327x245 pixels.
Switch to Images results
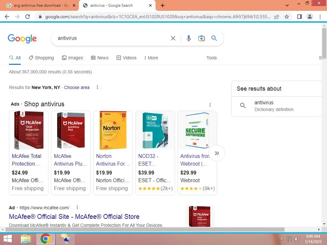point(72,58)
